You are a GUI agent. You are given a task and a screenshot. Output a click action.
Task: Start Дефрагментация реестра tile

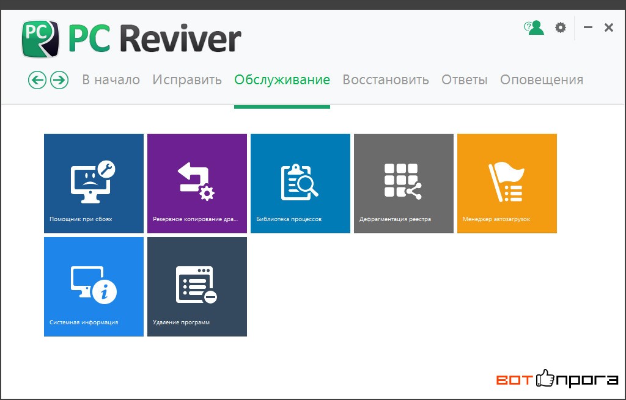(403, 183)
